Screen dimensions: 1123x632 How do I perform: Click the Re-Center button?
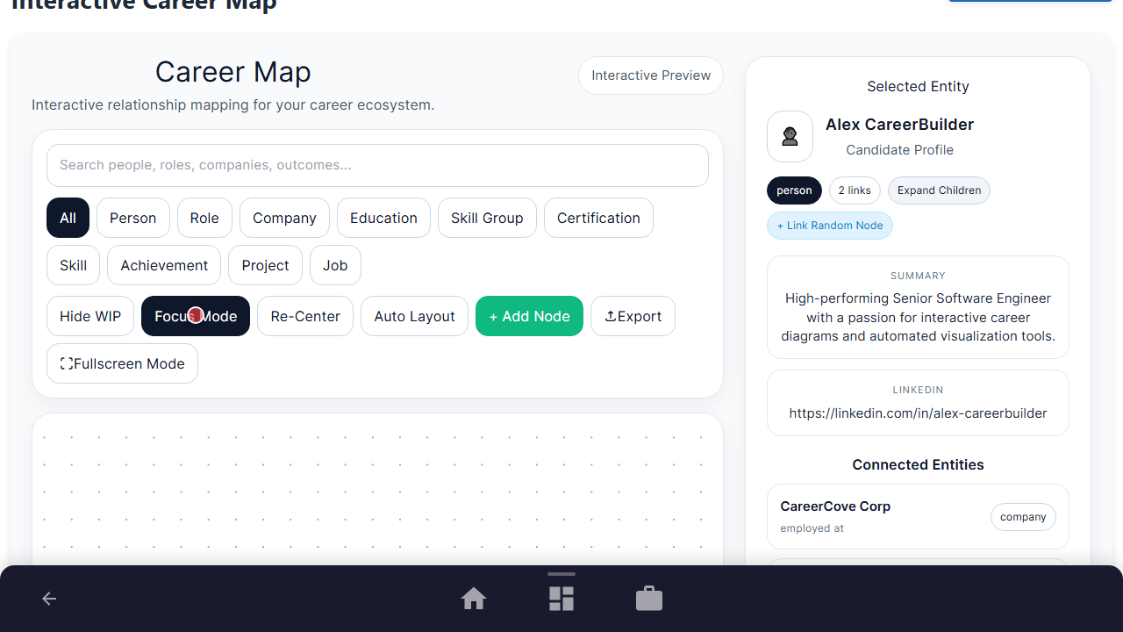pos(305,316)
